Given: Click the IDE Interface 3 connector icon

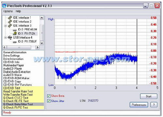Looking at the screenshot, I should (x=10, y=26).
